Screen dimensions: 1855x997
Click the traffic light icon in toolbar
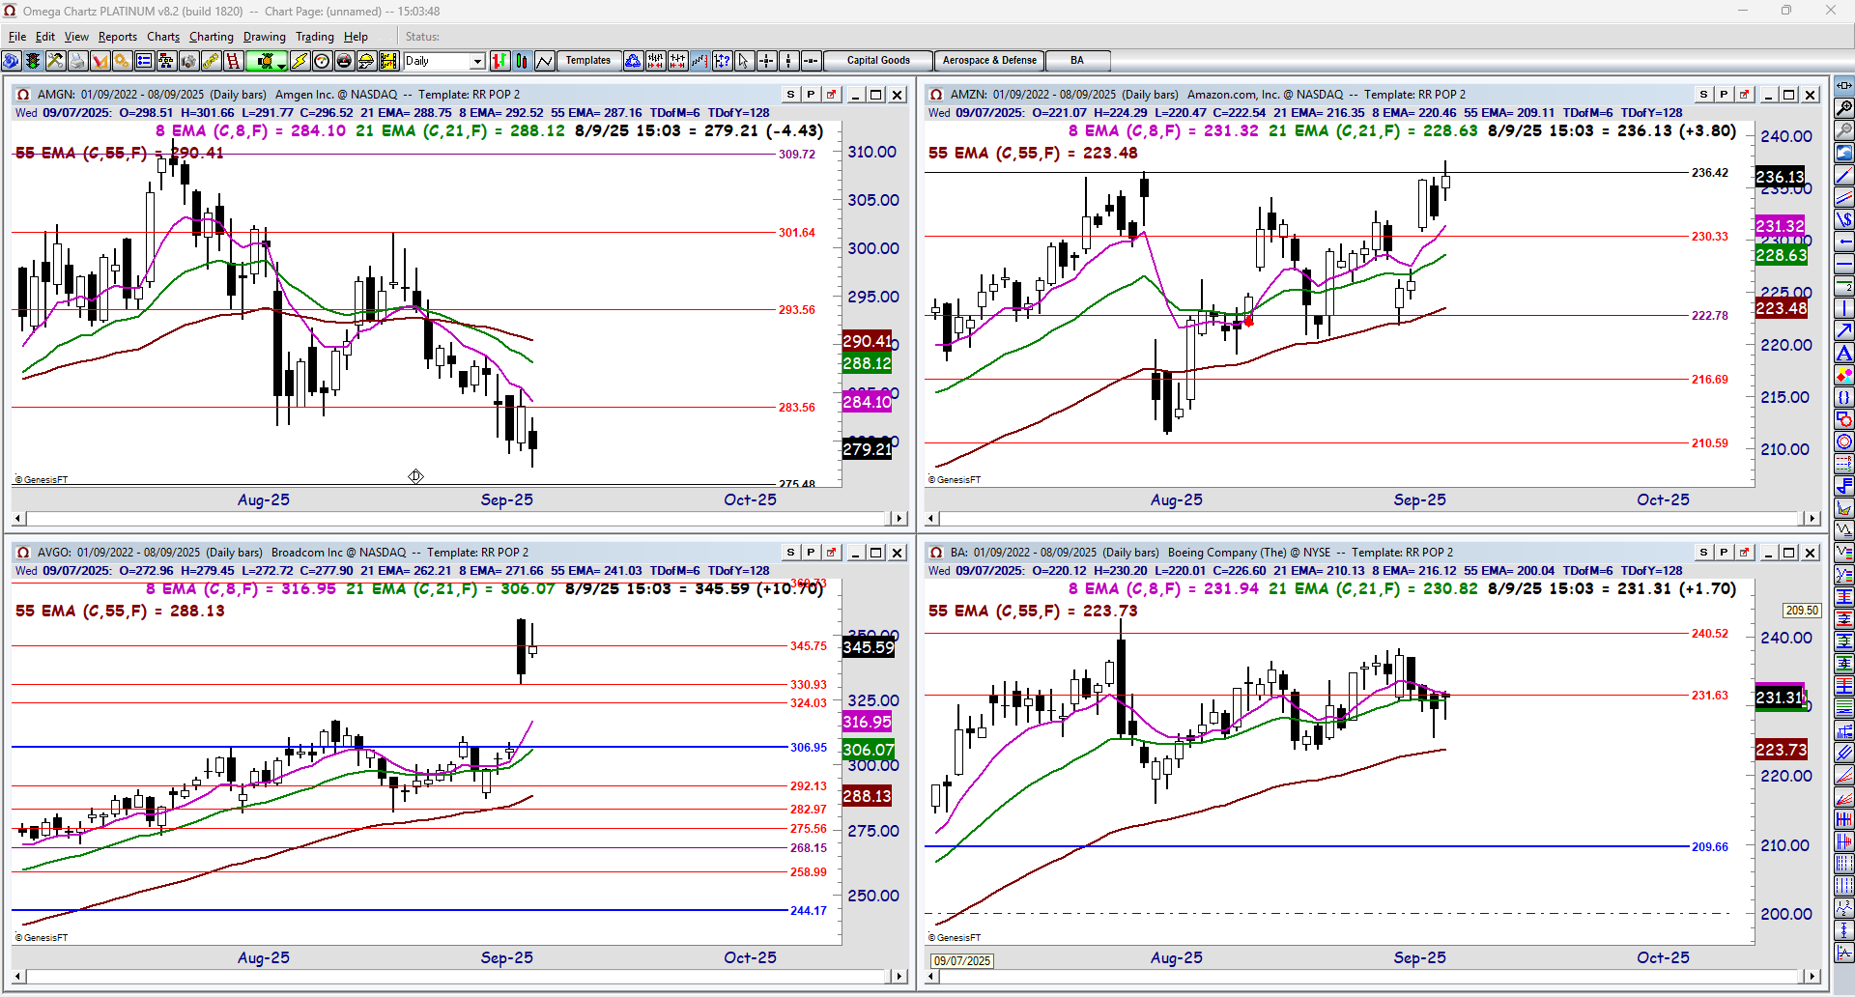[33, 61]
